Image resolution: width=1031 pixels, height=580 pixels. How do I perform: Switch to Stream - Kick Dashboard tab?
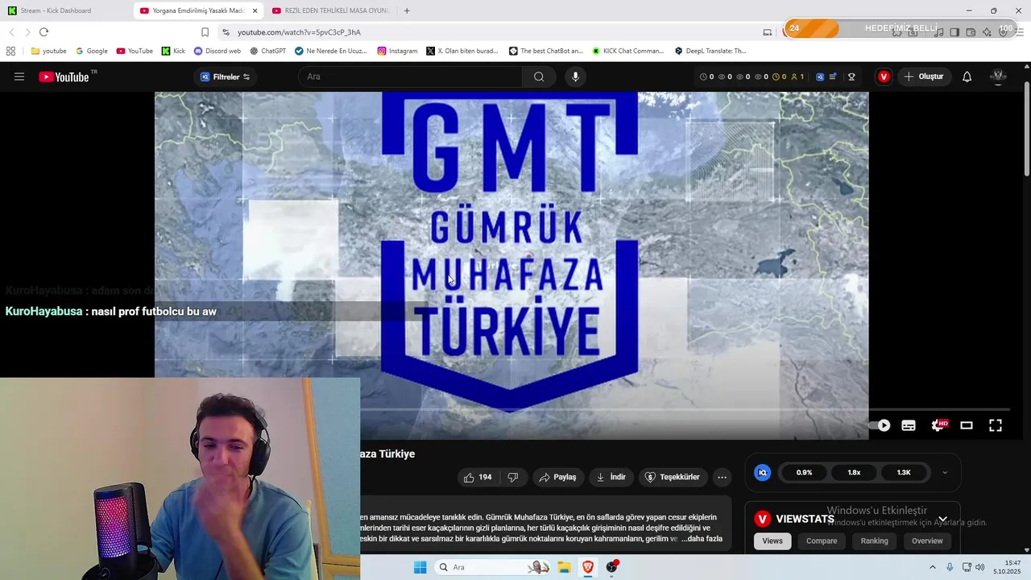click(x=64, y=10)
